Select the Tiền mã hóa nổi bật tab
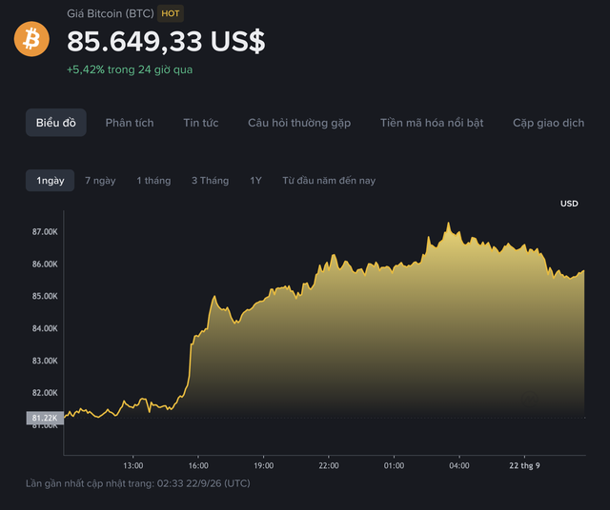The image size is (610, 510). pyautogui.click(x=432, y=123)
